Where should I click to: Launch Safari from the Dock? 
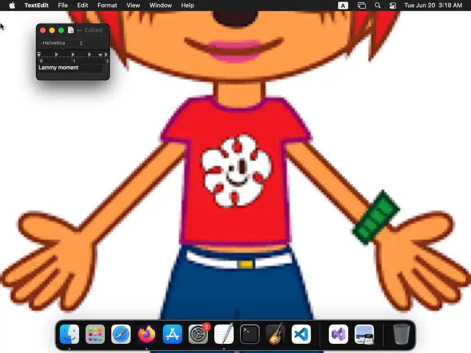[121, 334]
